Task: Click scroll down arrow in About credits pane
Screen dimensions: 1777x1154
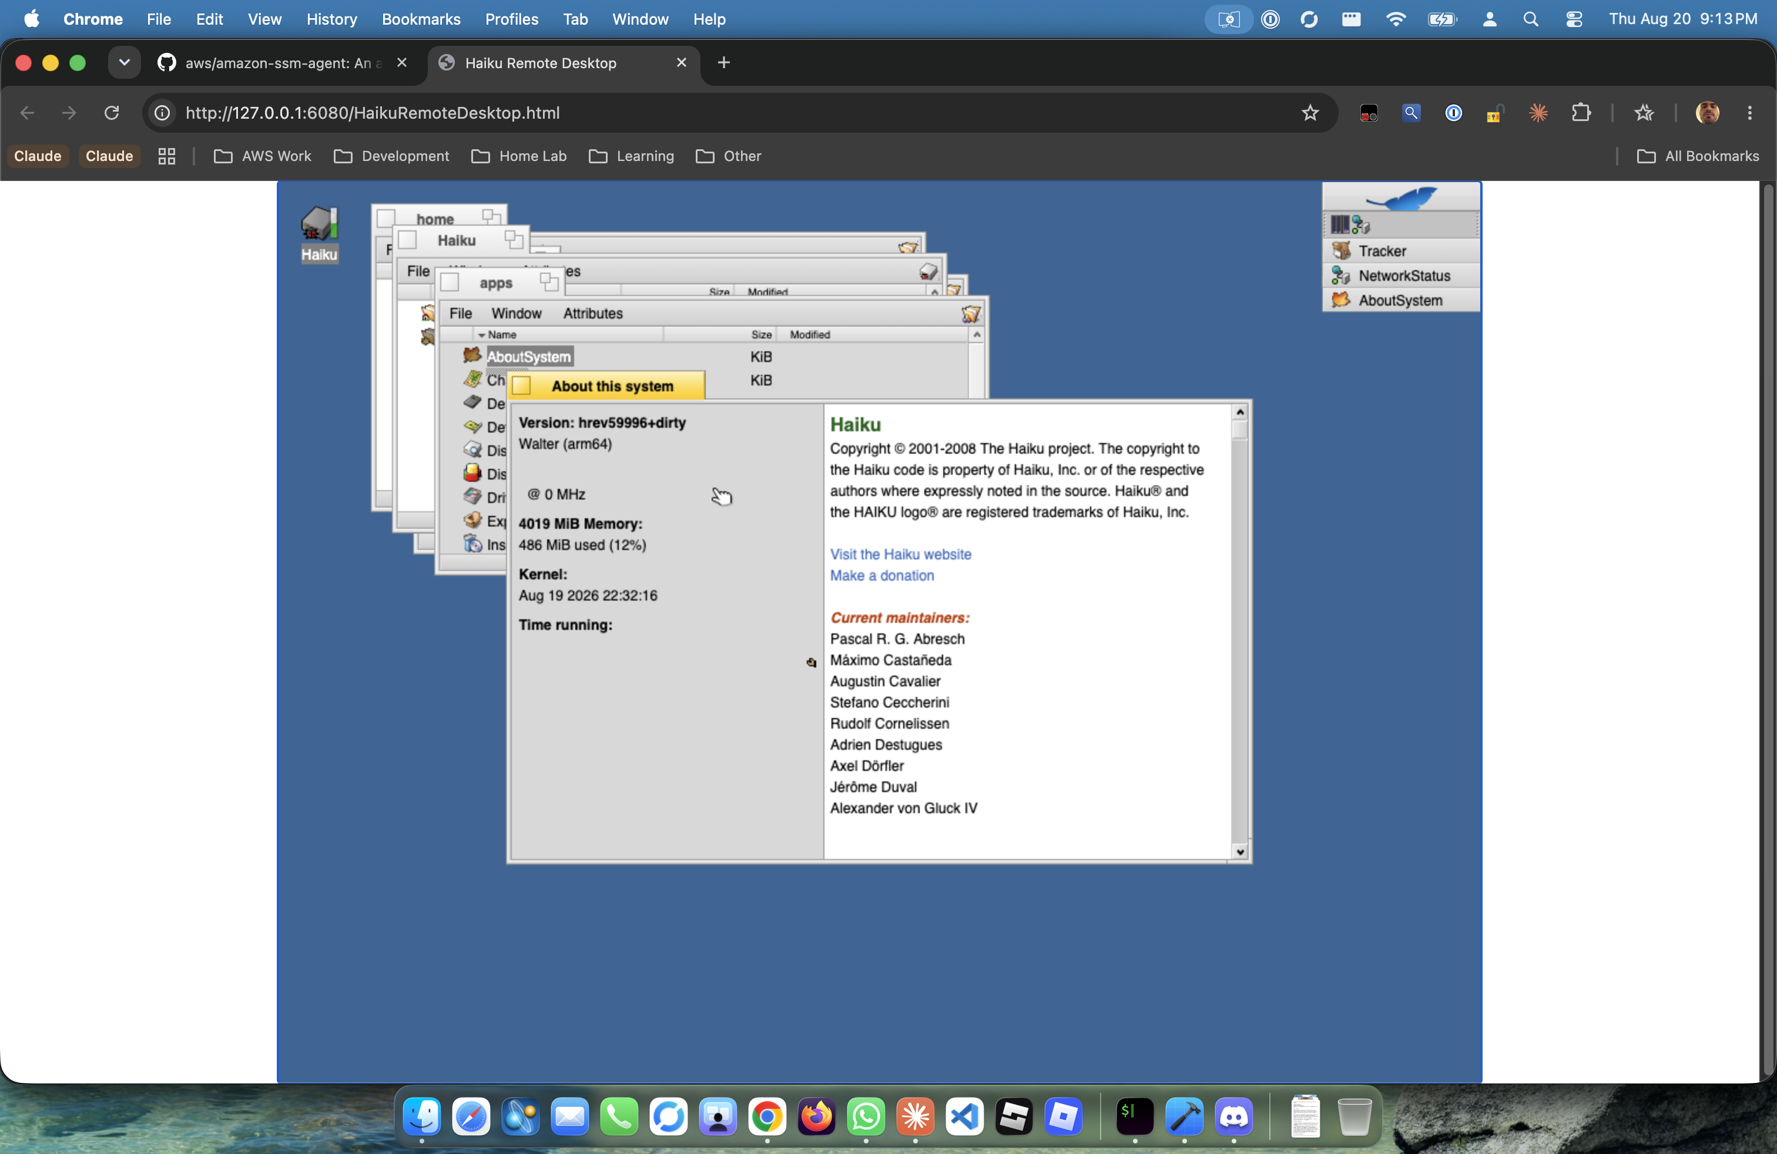Action: click(1239, 851)
